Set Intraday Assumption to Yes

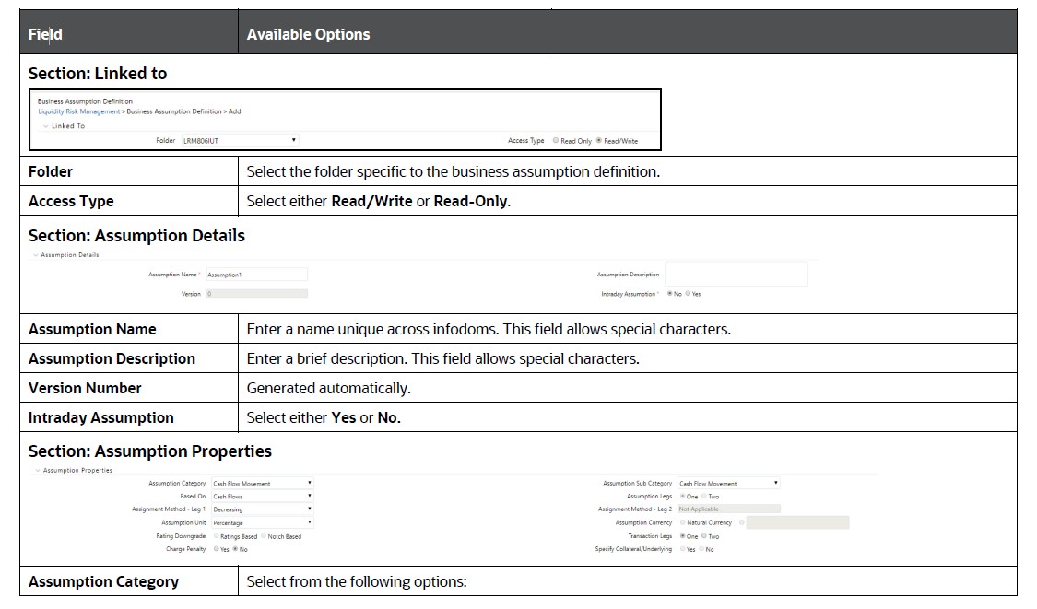[x=688, y=294]
